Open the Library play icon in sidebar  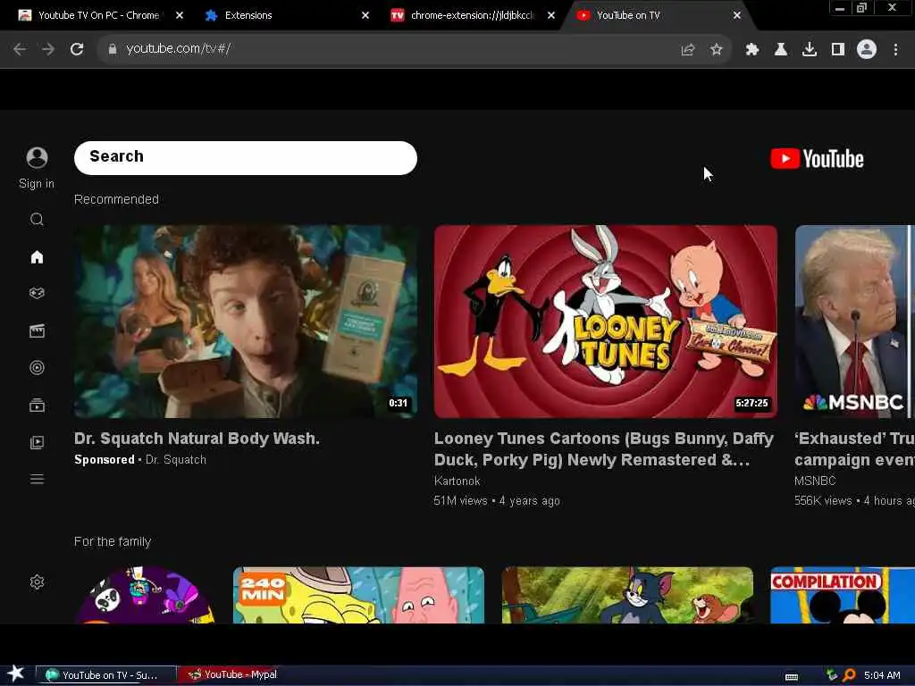37,443
